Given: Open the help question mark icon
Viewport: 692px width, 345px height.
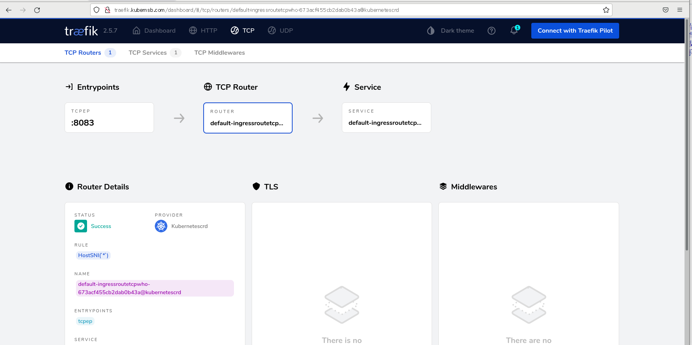Looking at the screenshot, I should [x=491, y=31].
